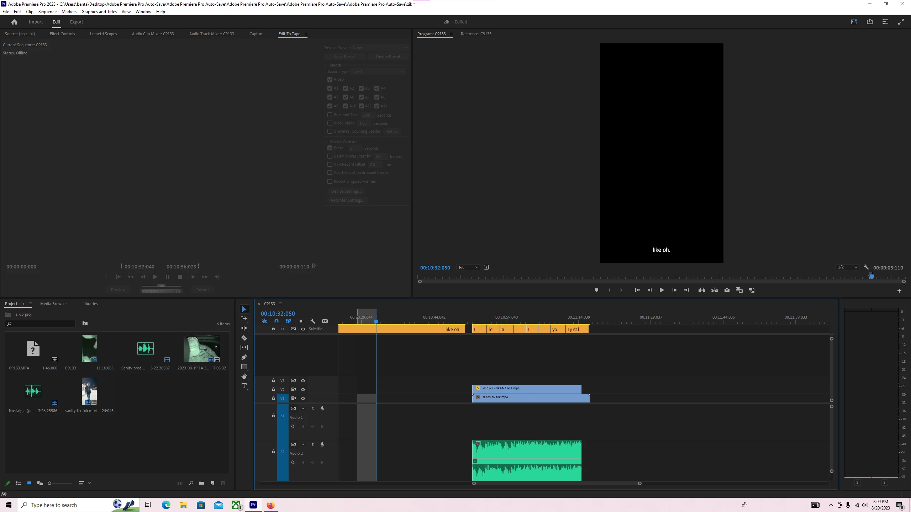This screenshot has width=911, height=512.
Task: Toggle V2 track output eye
Action: [303, 389]
